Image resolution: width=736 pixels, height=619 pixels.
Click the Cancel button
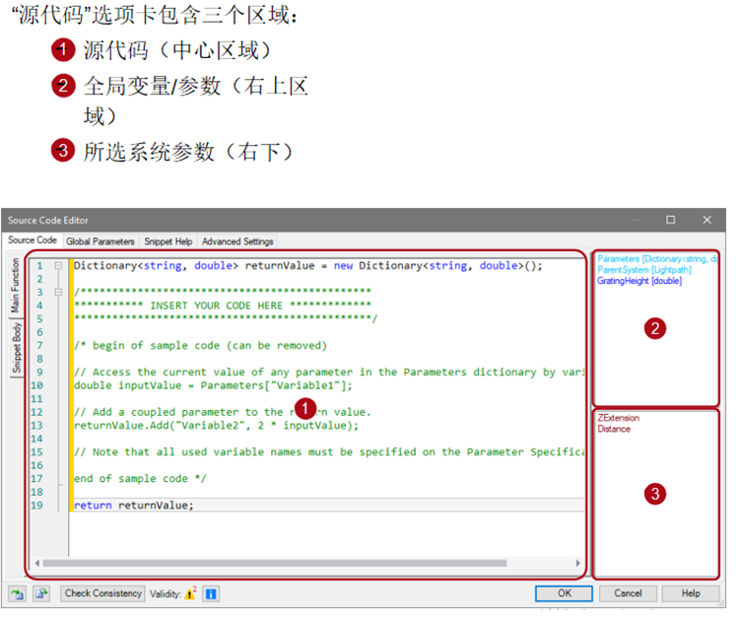[x=628, y=594]
